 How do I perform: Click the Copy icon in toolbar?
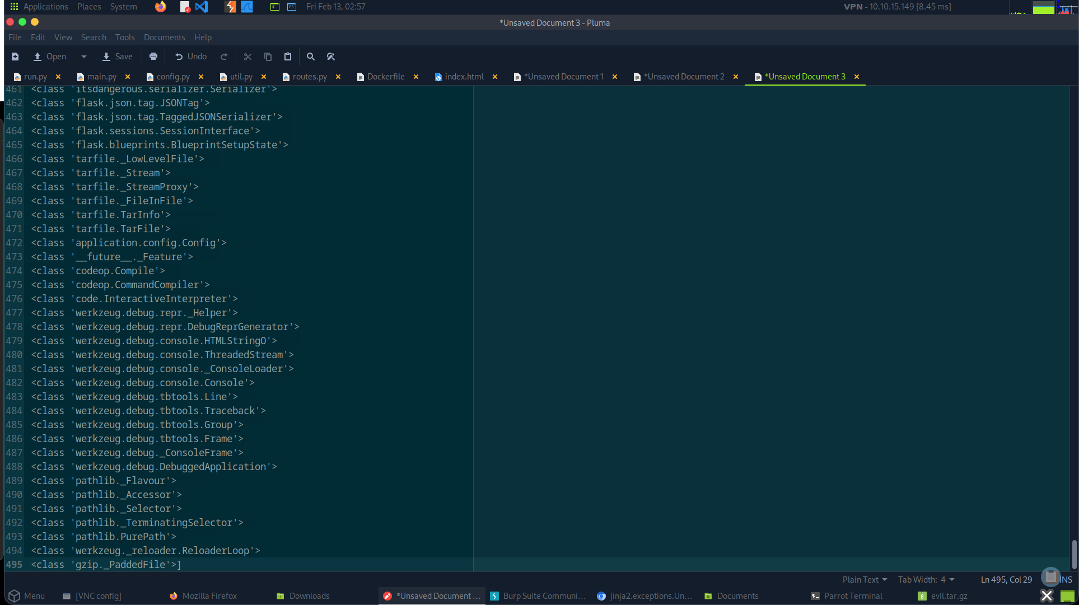click(x=268, y=57)
